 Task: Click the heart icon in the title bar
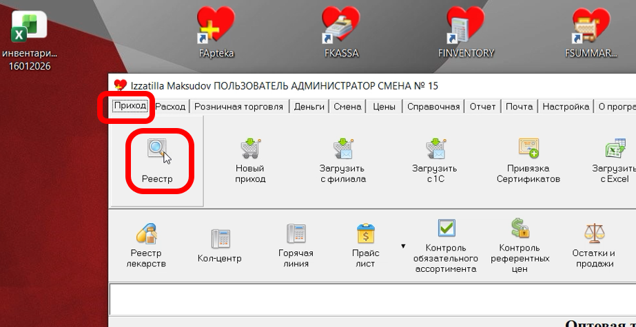coord(121,85)
